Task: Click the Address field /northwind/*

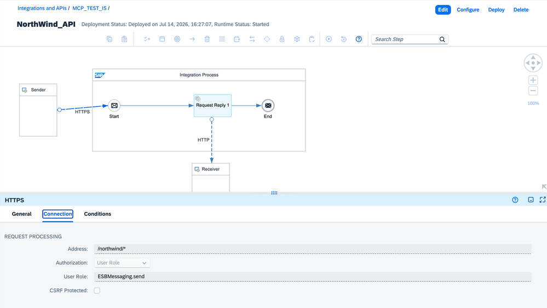Action: 313,249
